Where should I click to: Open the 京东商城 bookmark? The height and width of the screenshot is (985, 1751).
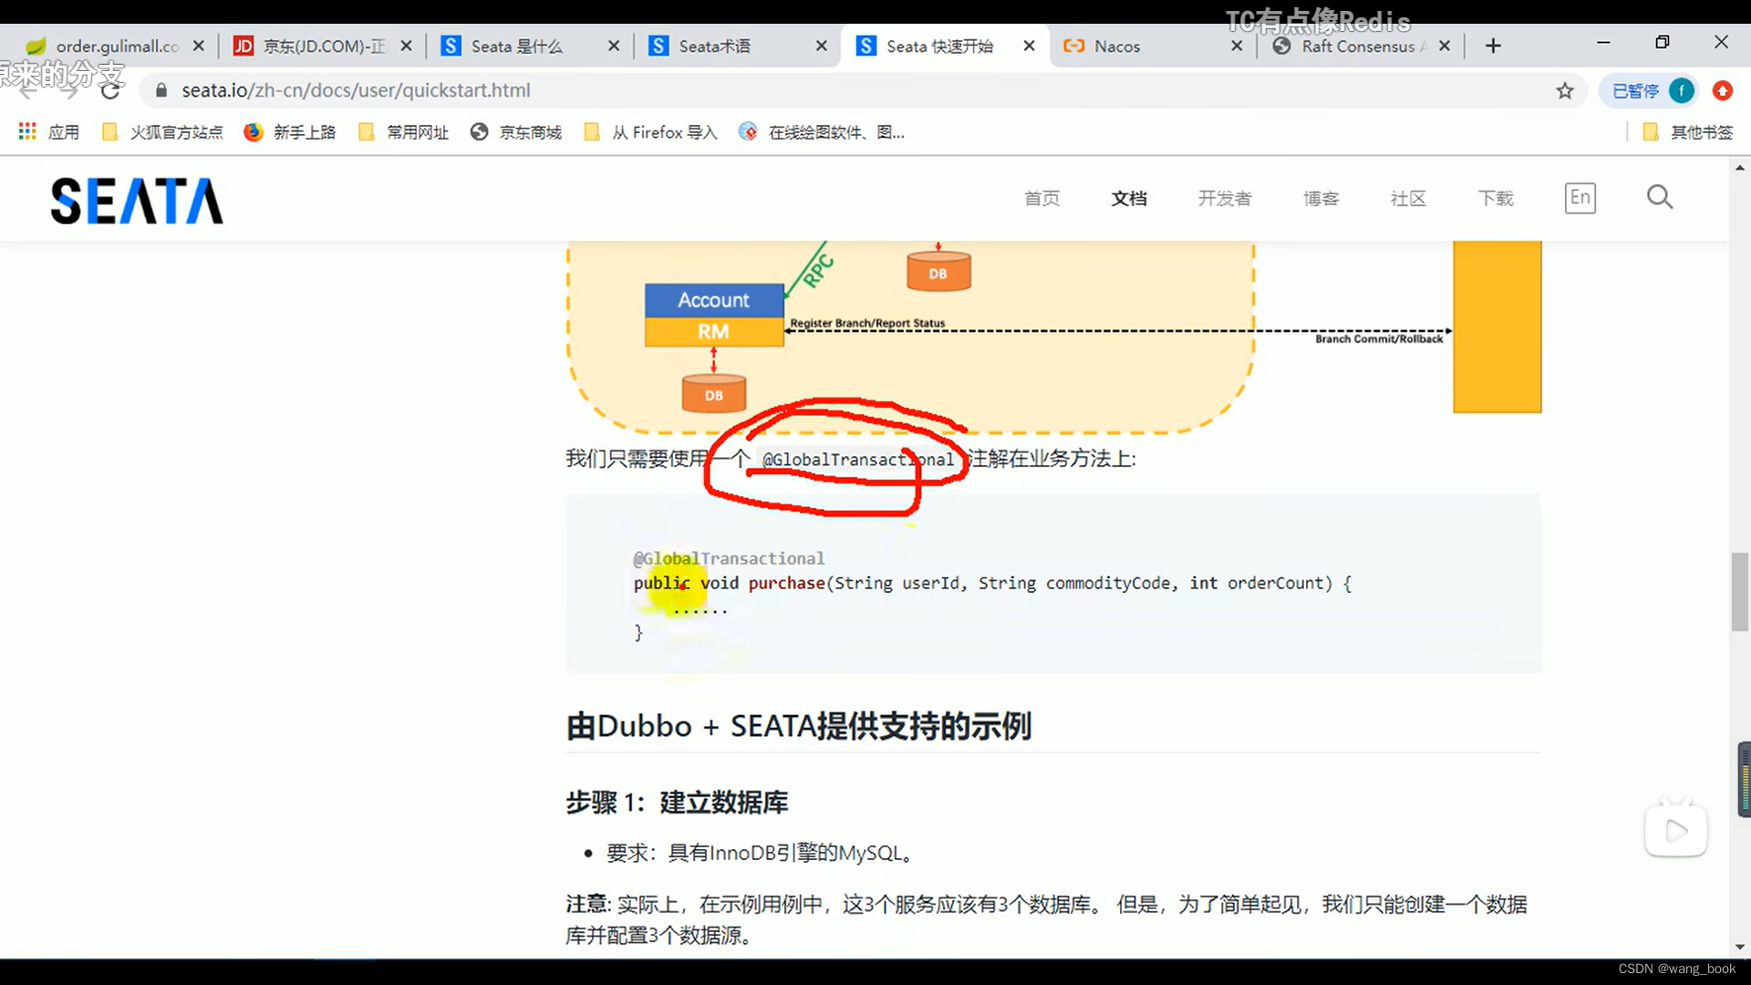coord(517,132)
